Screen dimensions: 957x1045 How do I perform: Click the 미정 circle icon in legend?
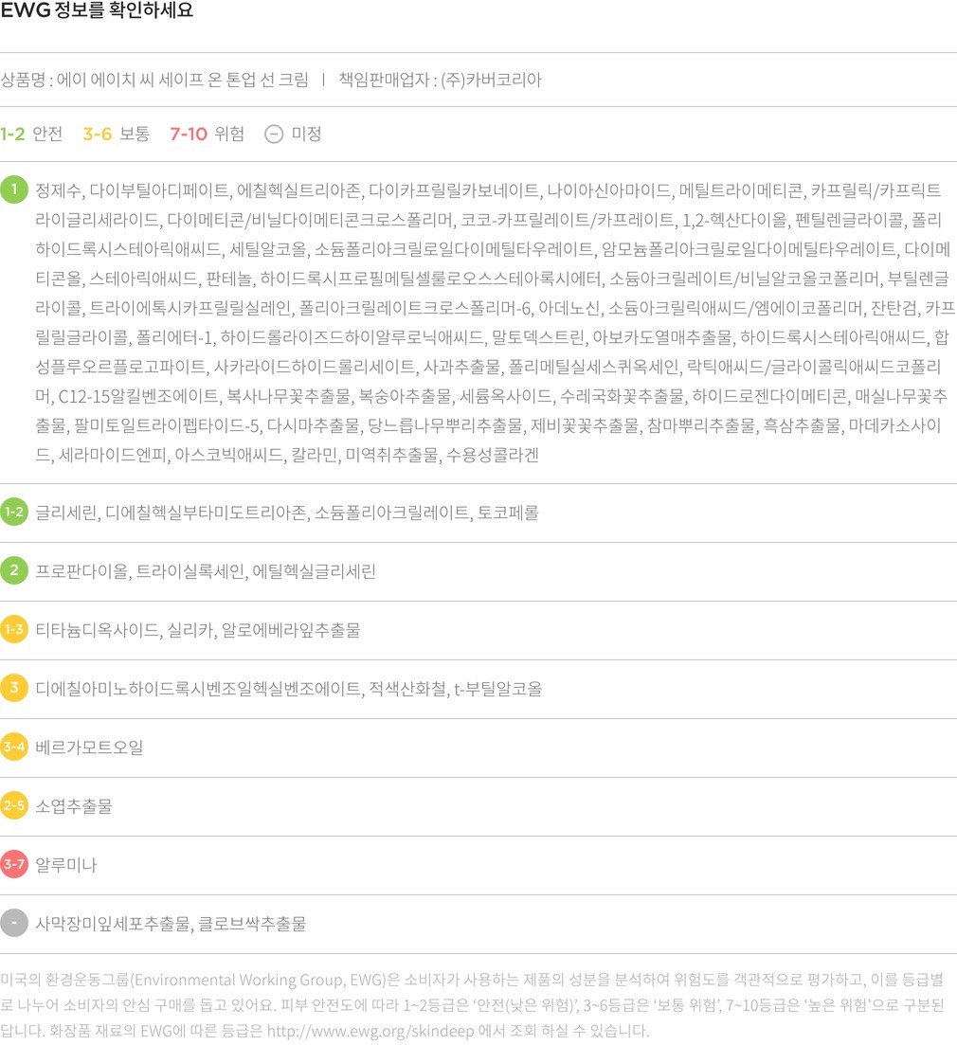[x=273, y=135]
